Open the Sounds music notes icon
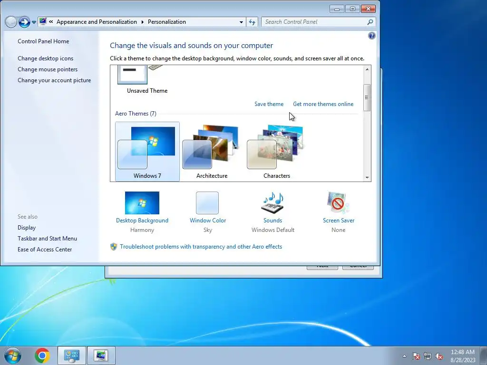Screen dimensions: 487x365 (x=273, y=202)
